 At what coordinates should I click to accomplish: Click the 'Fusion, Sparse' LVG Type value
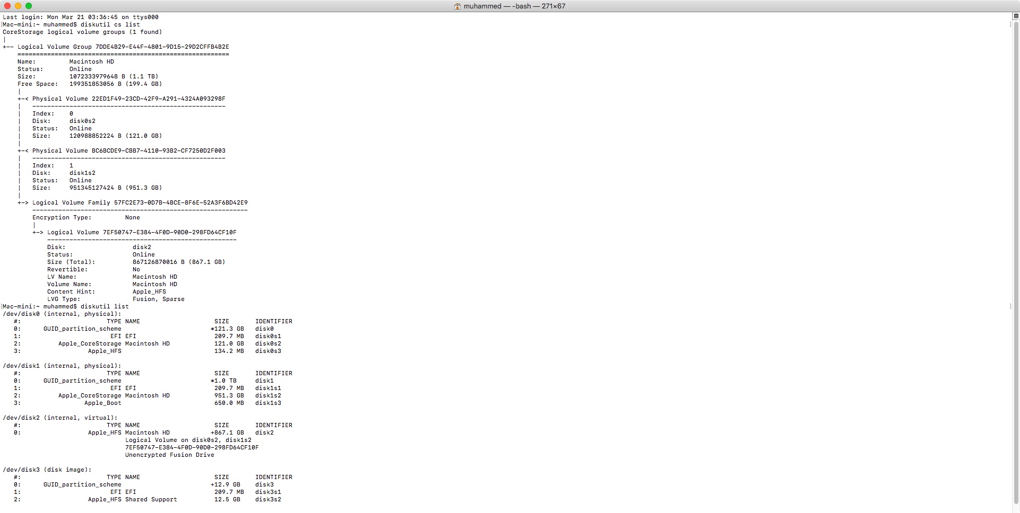[x=158, y=299]
